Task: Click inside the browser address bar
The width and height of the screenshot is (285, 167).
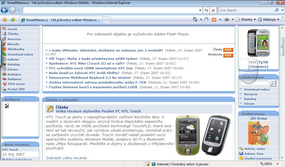Action: coord(110,10)
